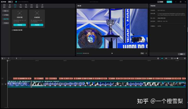188x109 pixels.
Task: Open the 菜单 dropdown in title bar
Action: click(10, 2)
